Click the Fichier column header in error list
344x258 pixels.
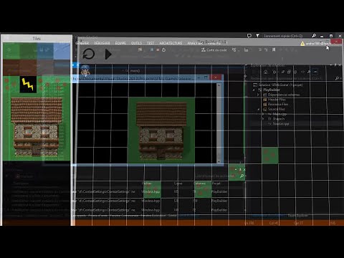click(x=147, y=183)
